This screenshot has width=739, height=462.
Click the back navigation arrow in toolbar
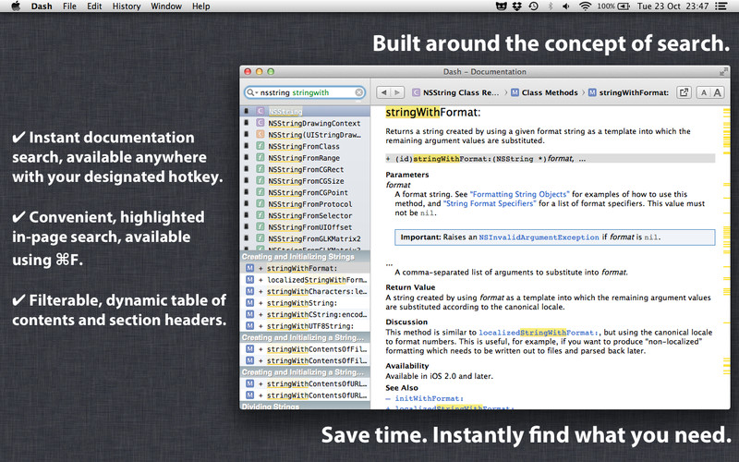[x=385, y=92]
